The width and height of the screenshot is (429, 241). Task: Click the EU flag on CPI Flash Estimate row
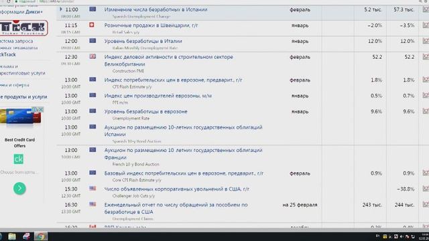coord(93,80)
